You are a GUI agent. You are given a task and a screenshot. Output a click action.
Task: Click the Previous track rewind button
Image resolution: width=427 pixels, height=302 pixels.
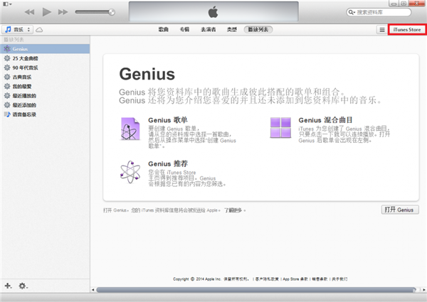tap(30, 12)
